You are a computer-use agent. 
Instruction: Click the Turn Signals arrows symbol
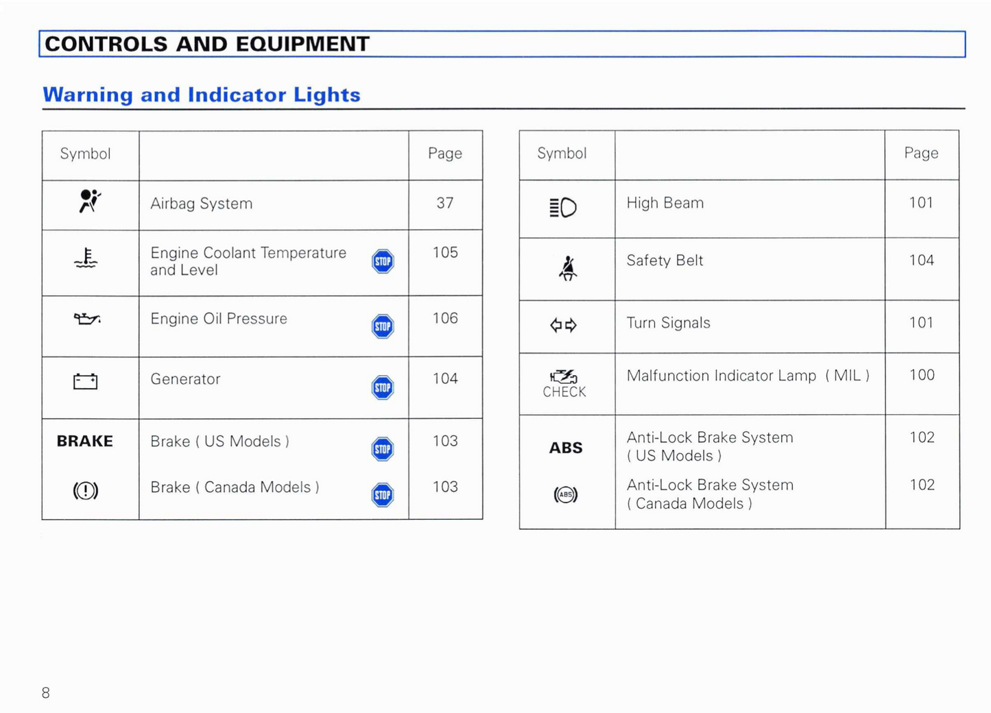tap(563, 325)
